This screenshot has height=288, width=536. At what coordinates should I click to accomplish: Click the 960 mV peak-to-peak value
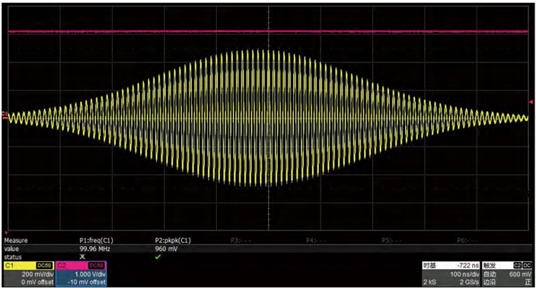click(166, 248)
